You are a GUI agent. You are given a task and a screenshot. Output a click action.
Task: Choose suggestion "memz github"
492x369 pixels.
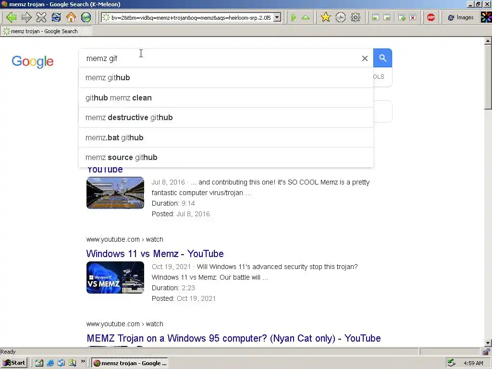(226, 77)
